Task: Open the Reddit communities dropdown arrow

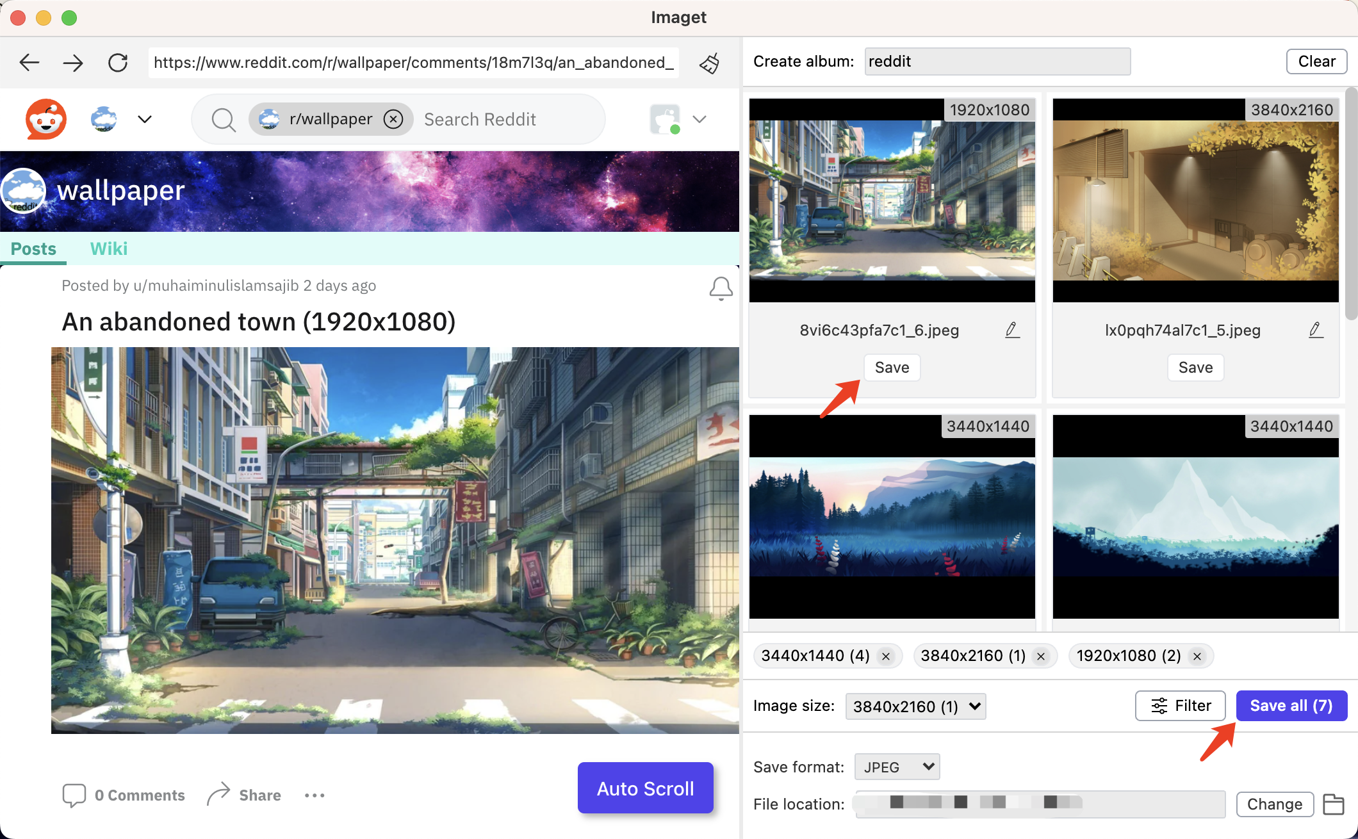Action: click(145, 118)
